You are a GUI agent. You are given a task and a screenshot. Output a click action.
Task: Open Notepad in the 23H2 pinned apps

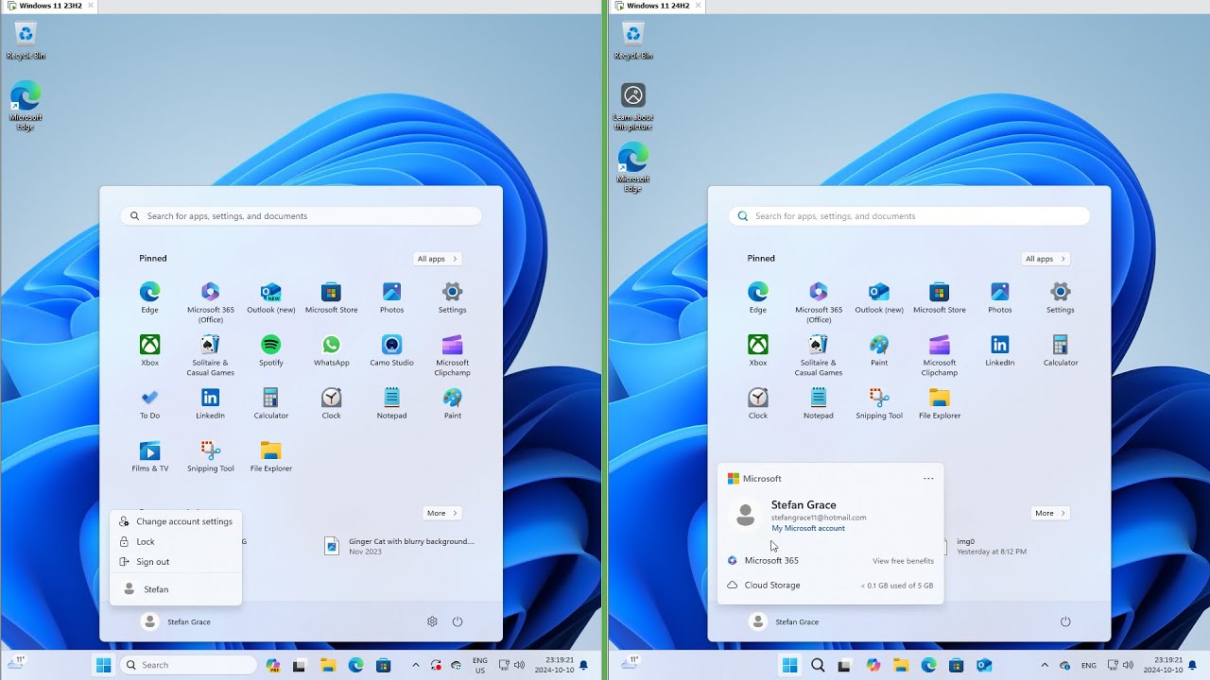[x=391, y=403]
